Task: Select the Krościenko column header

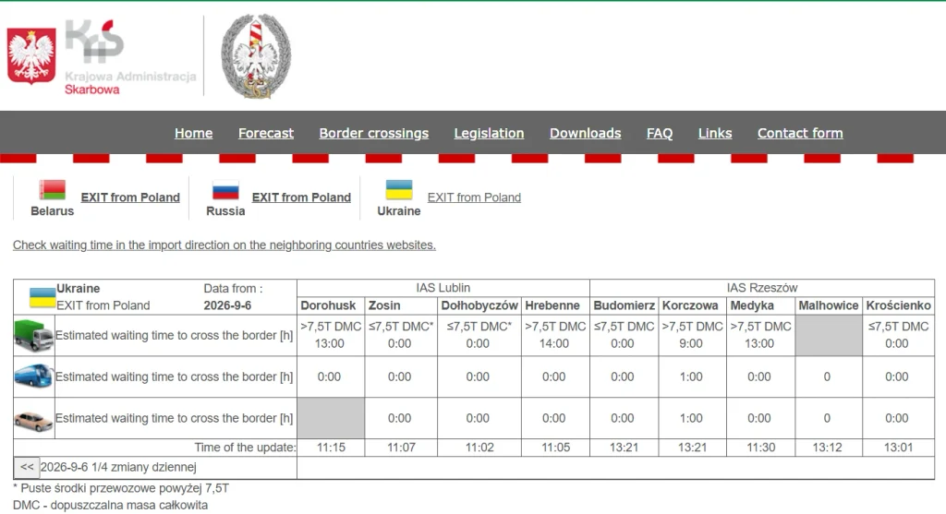Action: click(898, 305)
